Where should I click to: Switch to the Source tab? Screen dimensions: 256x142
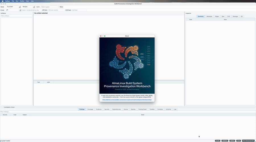(126, 109)
